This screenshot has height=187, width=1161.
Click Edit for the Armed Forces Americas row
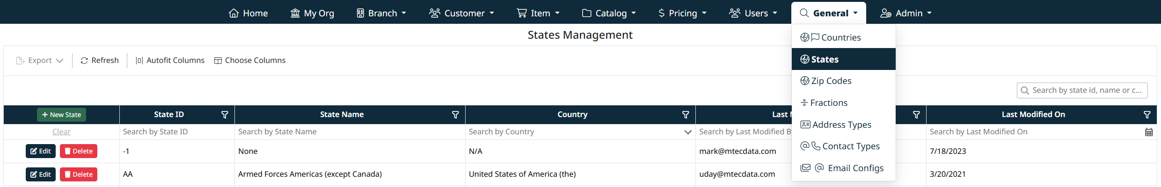41,174
